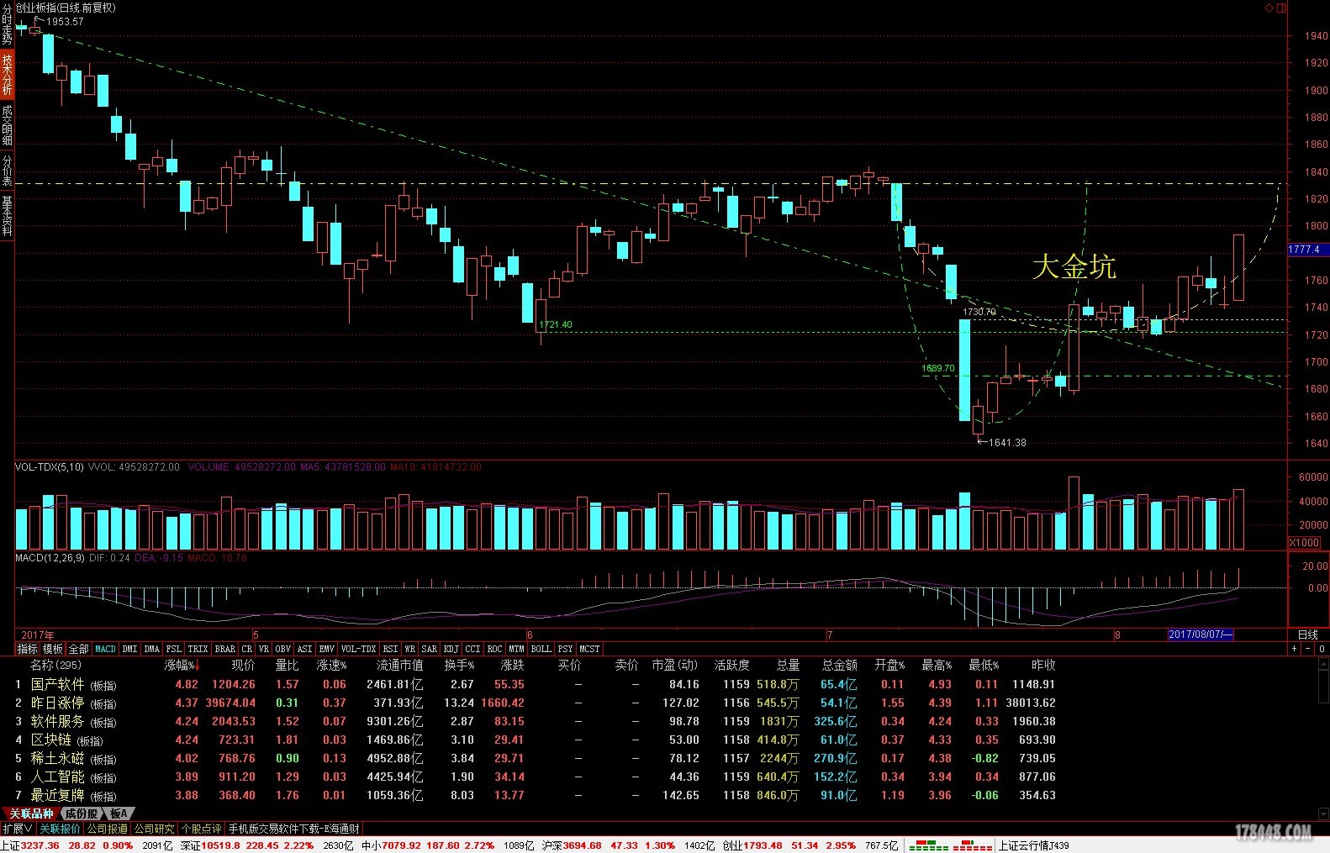1330x853 pixels.
Task: Switch to the BOLL indicator
Action: 541,649
